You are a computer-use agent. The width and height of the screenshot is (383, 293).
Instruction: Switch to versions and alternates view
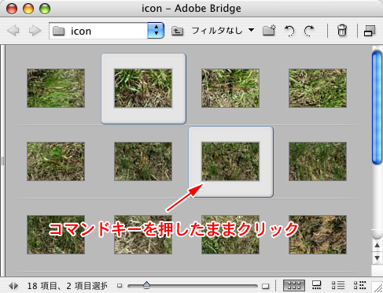click(359, 285)
